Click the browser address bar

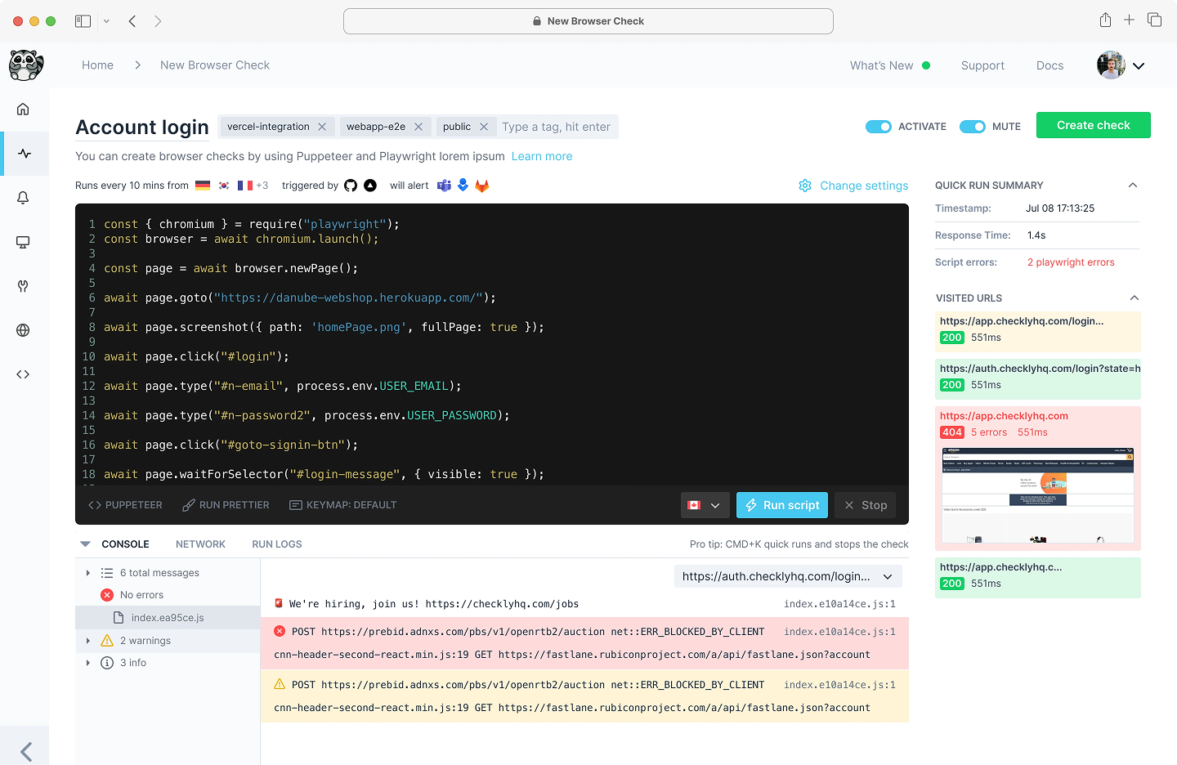pos(588,21)
